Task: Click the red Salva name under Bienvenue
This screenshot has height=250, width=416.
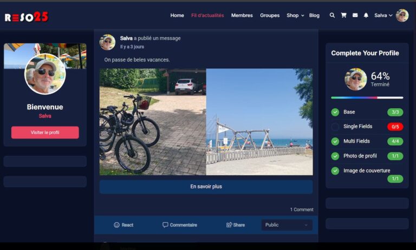Action: [45, 116]
